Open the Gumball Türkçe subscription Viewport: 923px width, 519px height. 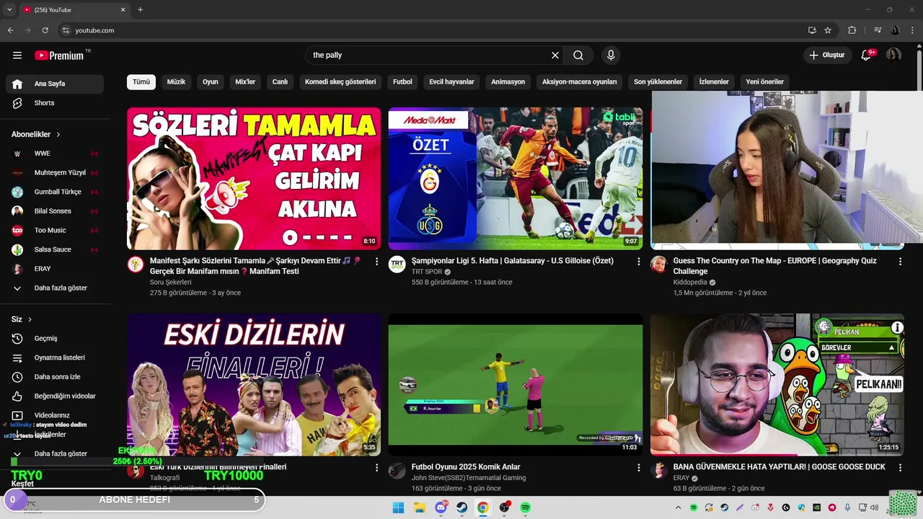click(55, 192)
